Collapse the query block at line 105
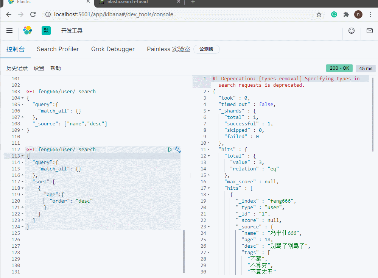 (22, 105)
